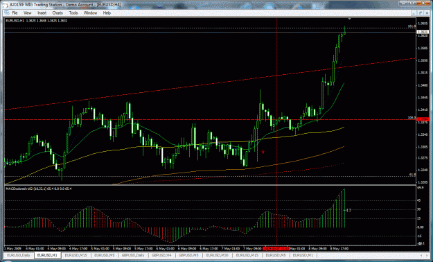Open the EURUSD,M15 tab beside EURUSD,H1
The image size is (433, 262).
click(x=76, y=255)
